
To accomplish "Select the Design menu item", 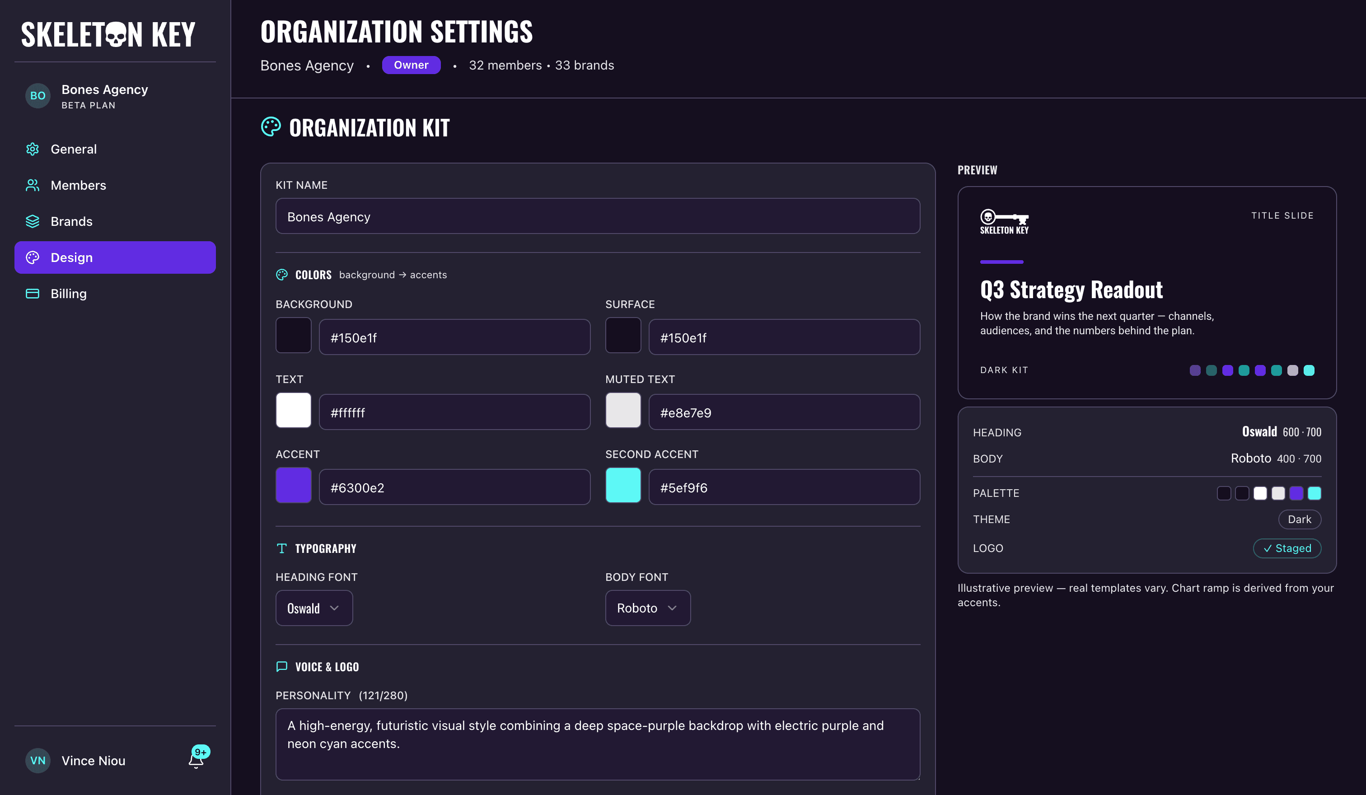I will pos(115,257).
